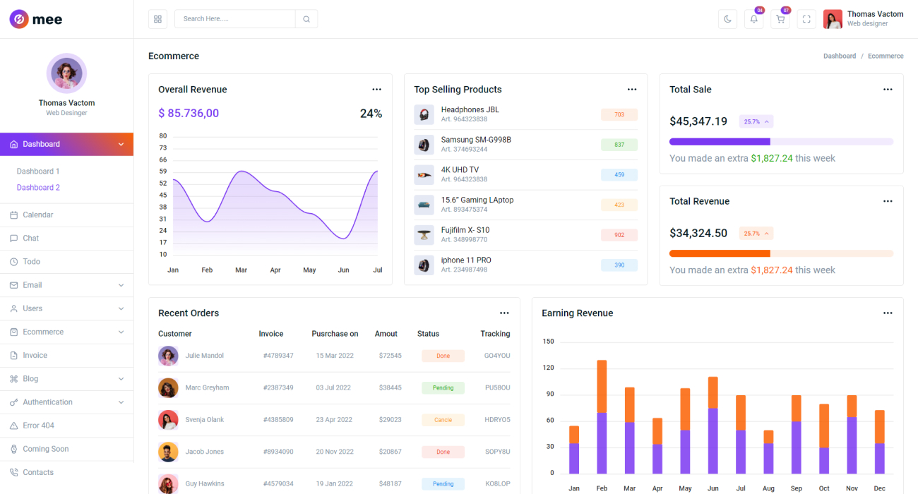Click Samsung SM-G998B product thumbnail
Screen dimensions: 918x494
424,145
